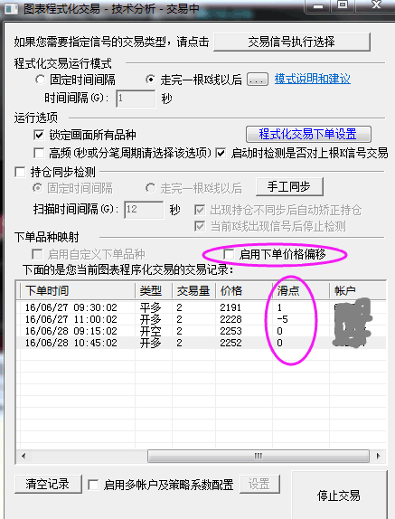This screenshot has width=395, height=519.
Task: Select 固定时间间隔 run mode radio
Action: pos(40,80)
